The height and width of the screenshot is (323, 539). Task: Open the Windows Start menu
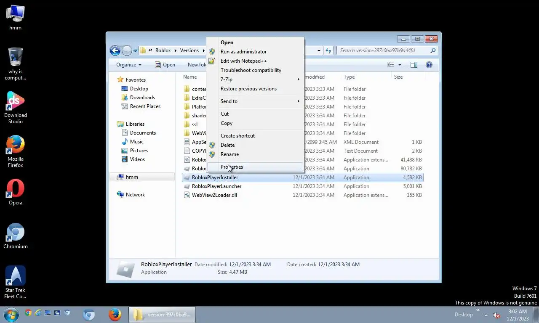pos(11,314)
